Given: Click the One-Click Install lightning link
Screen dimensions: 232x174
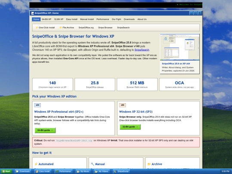Looking at the screenshot, I should click(45, 27).
